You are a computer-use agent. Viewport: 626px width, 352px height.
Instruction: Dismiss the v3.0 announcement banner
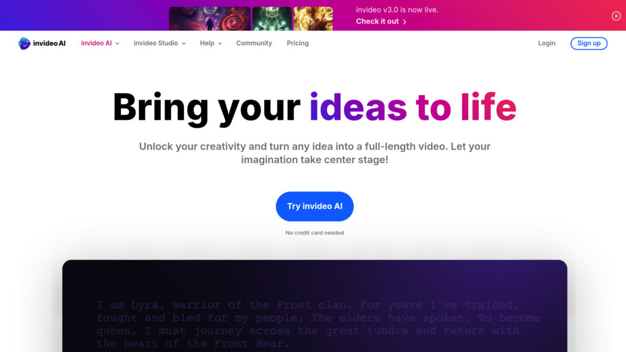pos(616,16)
